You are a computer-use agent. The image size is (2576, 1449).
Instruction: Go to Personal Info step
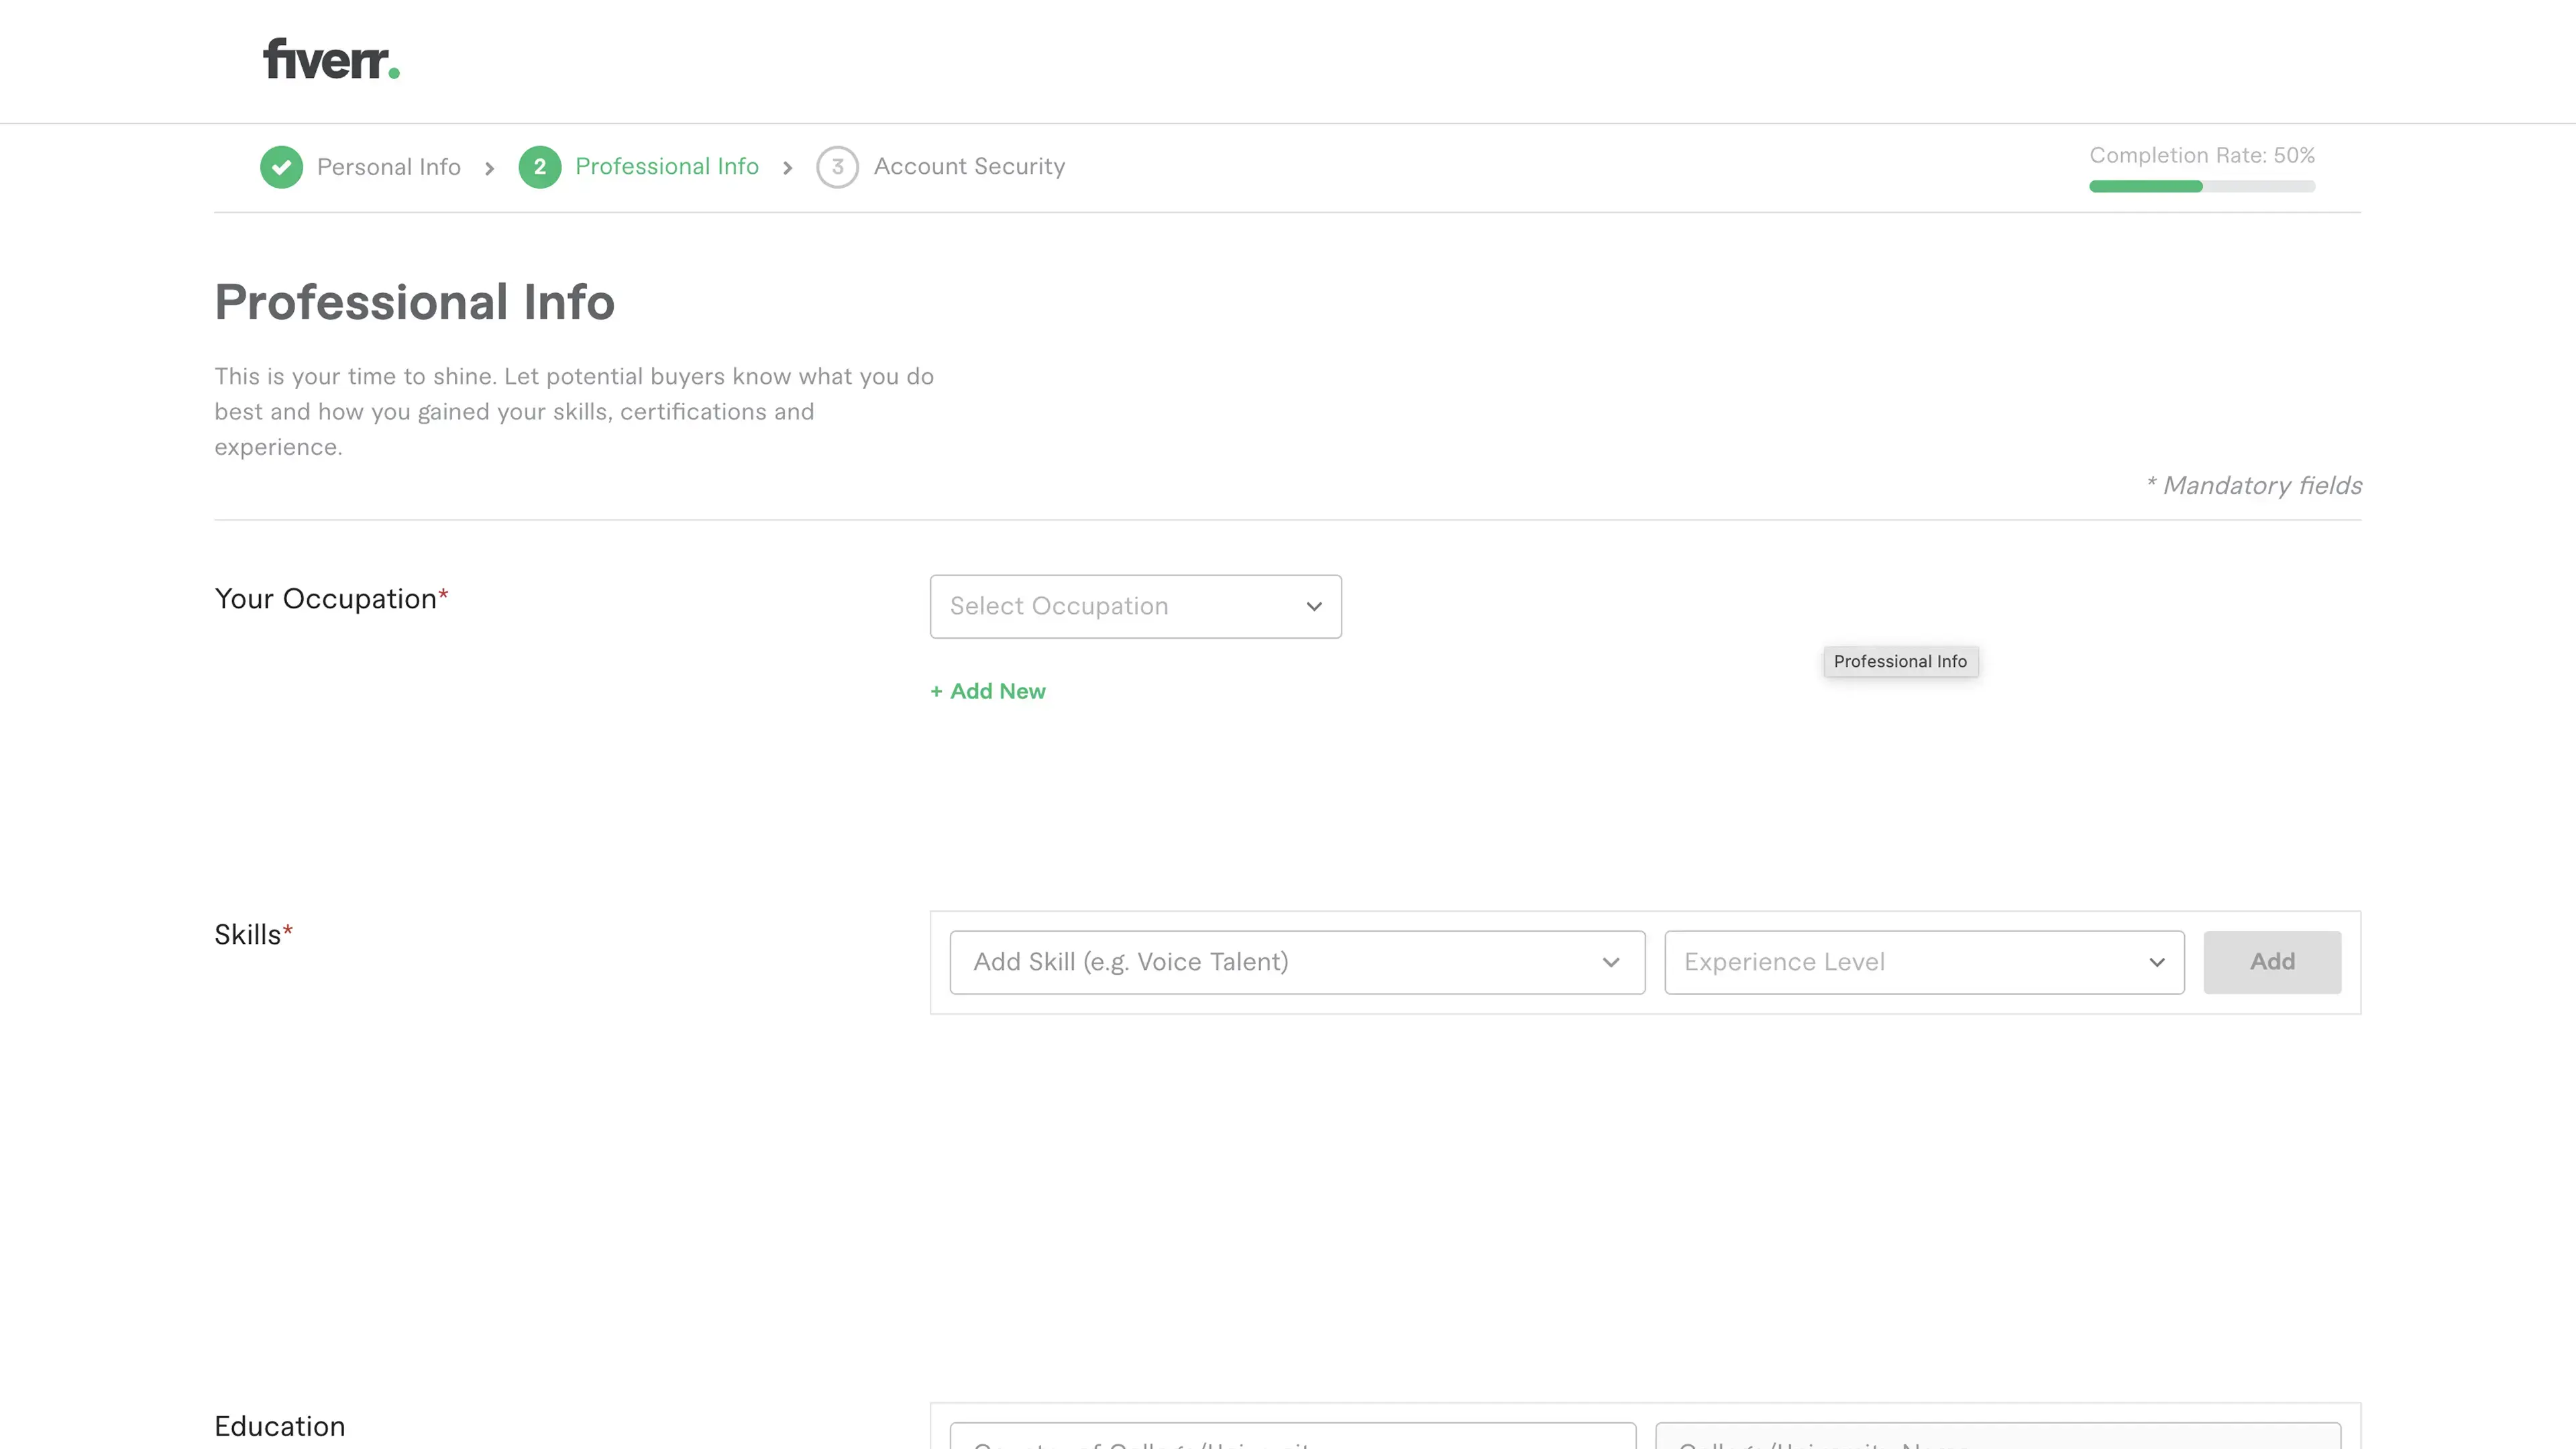pos(388,167)
